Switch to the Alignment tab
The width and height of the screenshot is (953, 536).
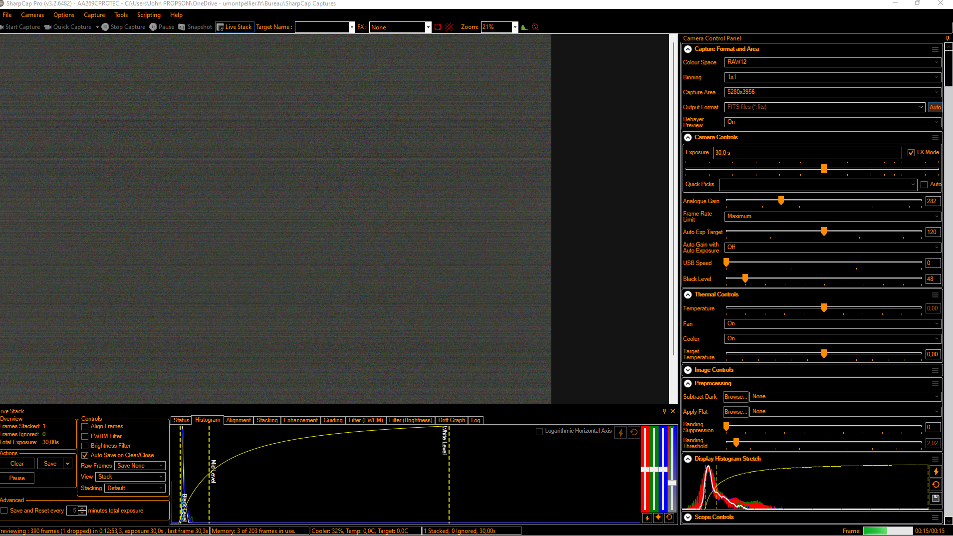click(x=238, y=420)
